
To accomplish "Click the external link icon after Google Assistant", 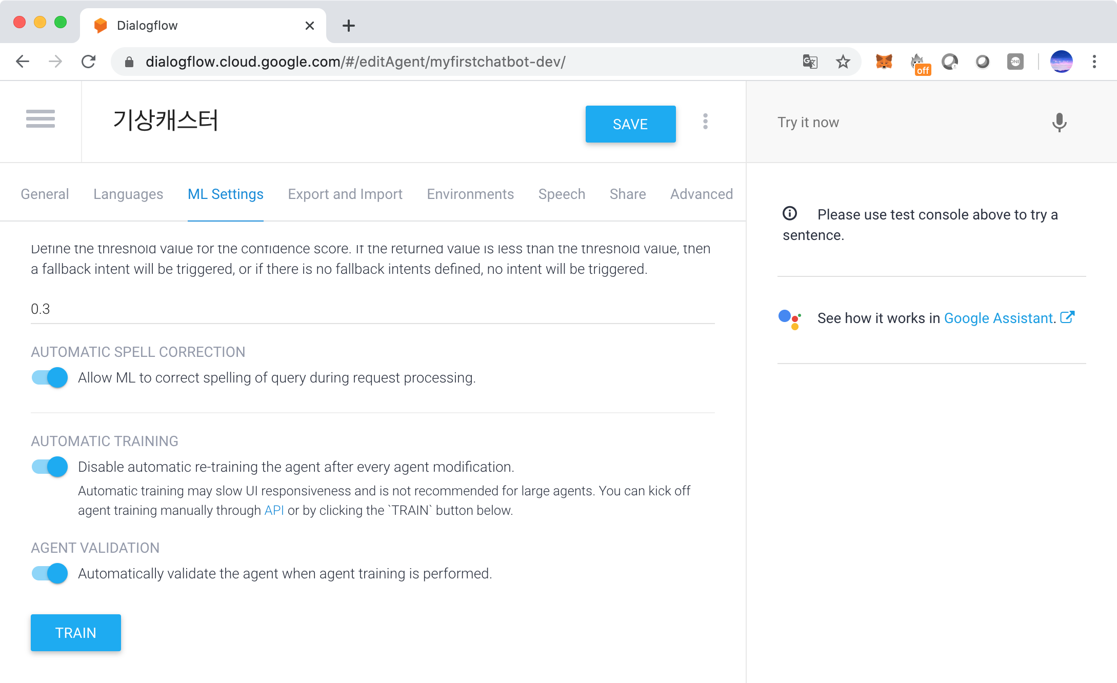I will tap(1067, 317).
